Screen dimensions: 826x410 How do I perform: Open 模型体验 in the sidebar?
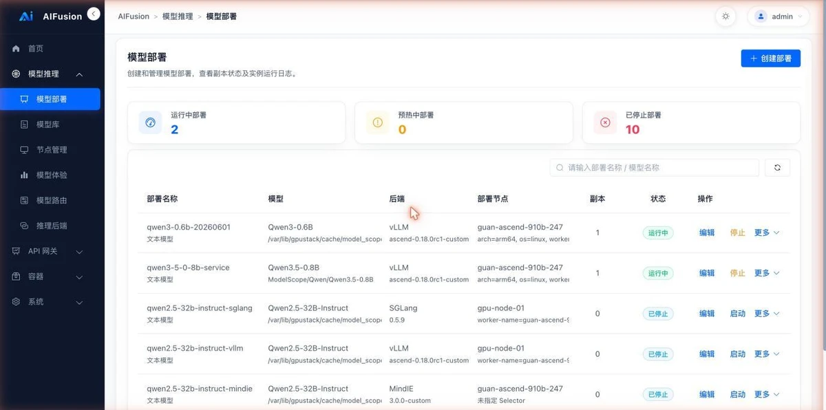52,175
